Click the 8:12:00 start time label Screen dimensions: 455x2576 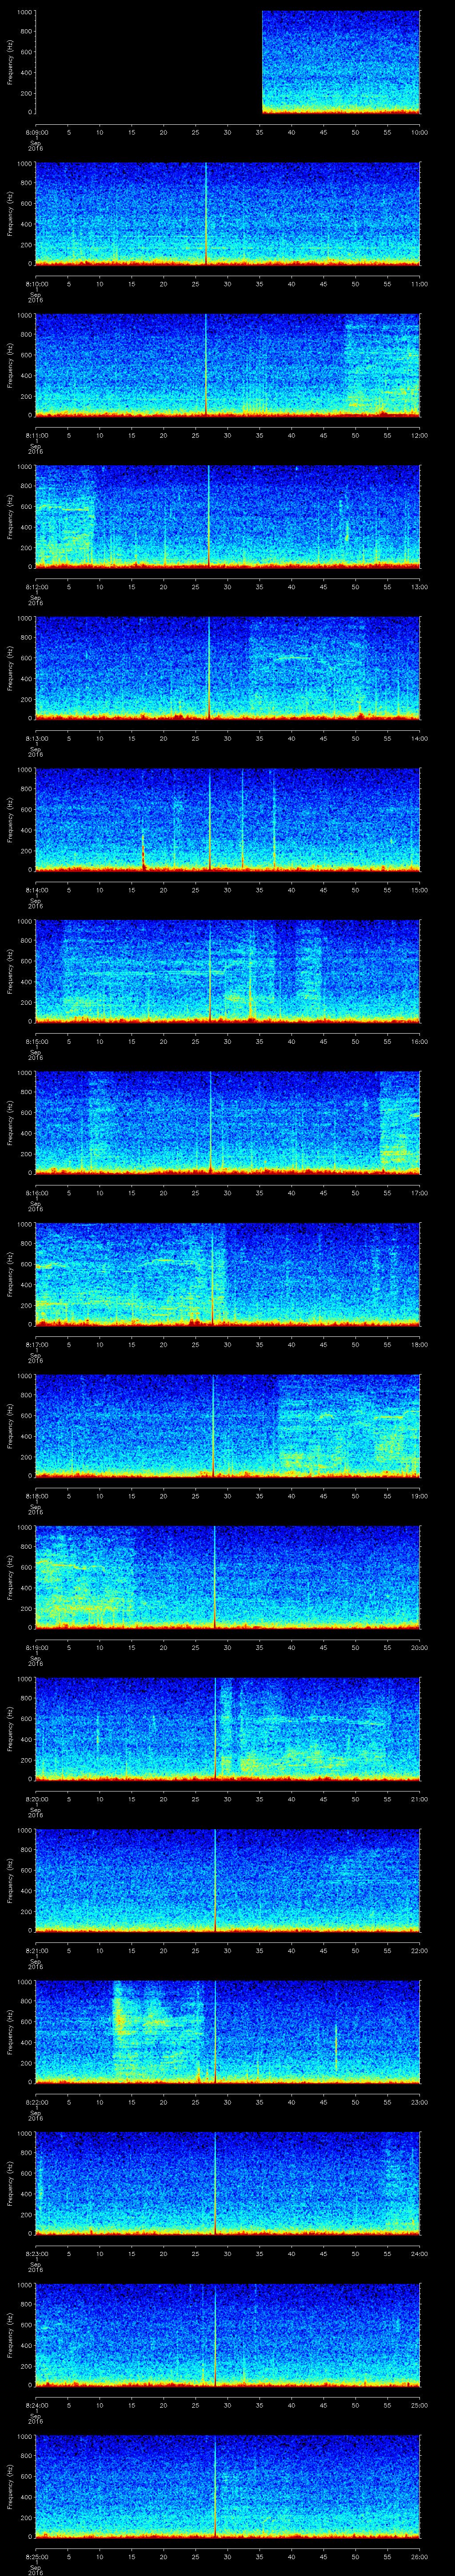36,587
